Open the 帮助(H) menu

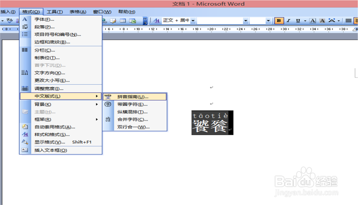[x=126, y=12]
